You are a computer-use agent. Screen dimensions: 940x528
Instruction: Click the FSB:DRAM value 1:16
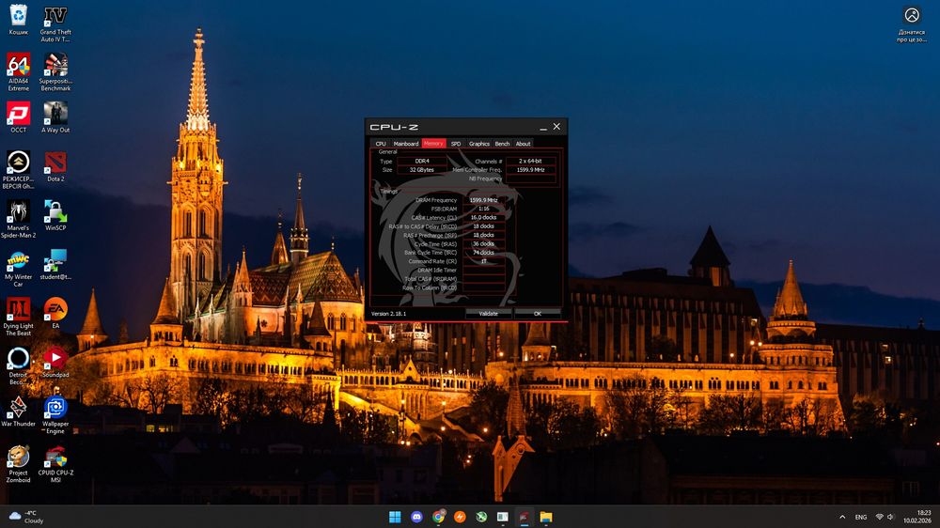[483, 210]
